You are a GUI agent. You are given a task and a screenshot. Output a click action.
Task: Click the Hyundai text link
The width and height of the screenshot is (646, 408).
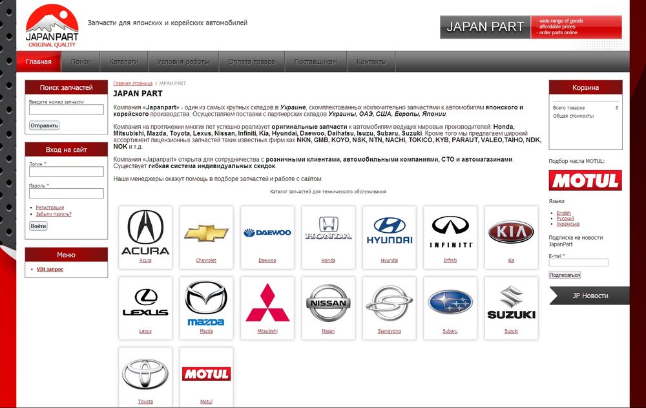[x=390, y=261]
